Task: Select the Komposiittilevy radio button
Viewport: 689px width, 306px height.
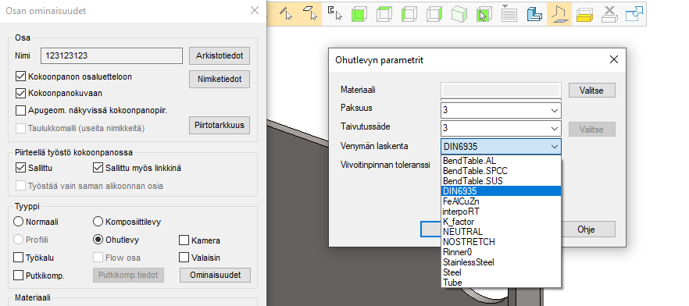Action: [98, 222]
